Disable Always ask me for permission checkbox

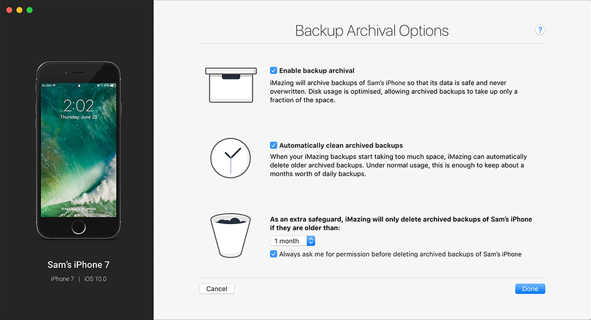274,254
